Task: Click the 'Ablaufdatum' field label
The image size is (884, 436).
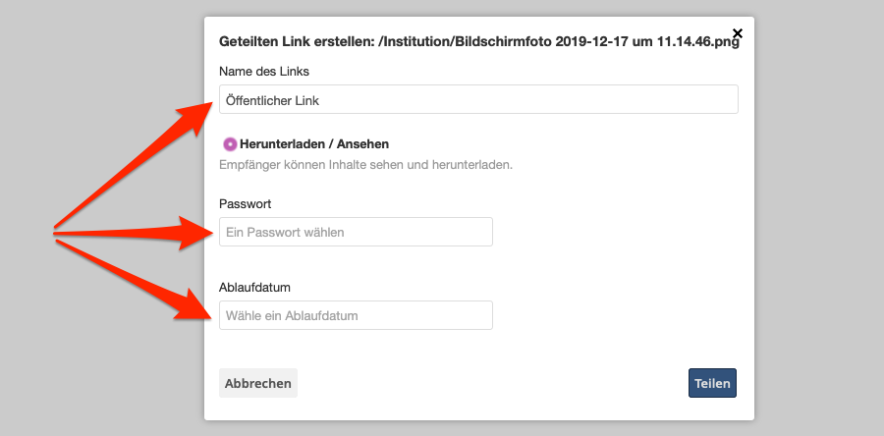Action: click(x=255, y=287)
